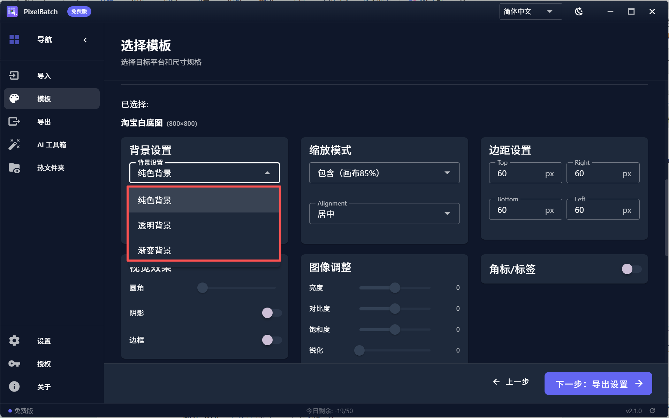The height and width of the screenshot is (418, 669).
Task: Enable the Border (边框) toggle
Action: [272, 340]
